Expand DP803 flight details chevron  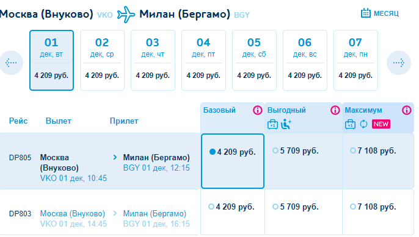click(x=115, y=213)
